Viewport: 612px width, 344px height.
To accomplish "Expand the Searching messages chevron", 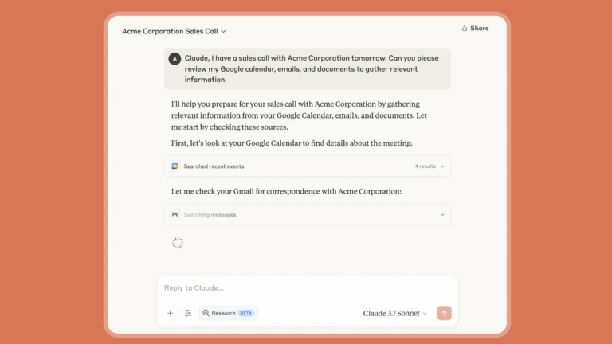I will coord(442,214).
